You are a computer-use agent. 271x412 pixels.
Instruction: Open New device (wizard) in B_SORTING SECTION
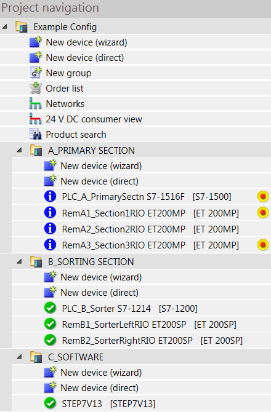pyautogui.click(x=101, y=277)
